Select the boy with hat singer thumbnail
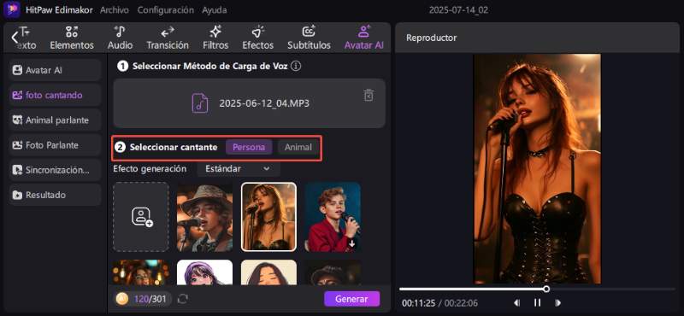This screenshot has width=684, height=316. [x=204, y=217]
